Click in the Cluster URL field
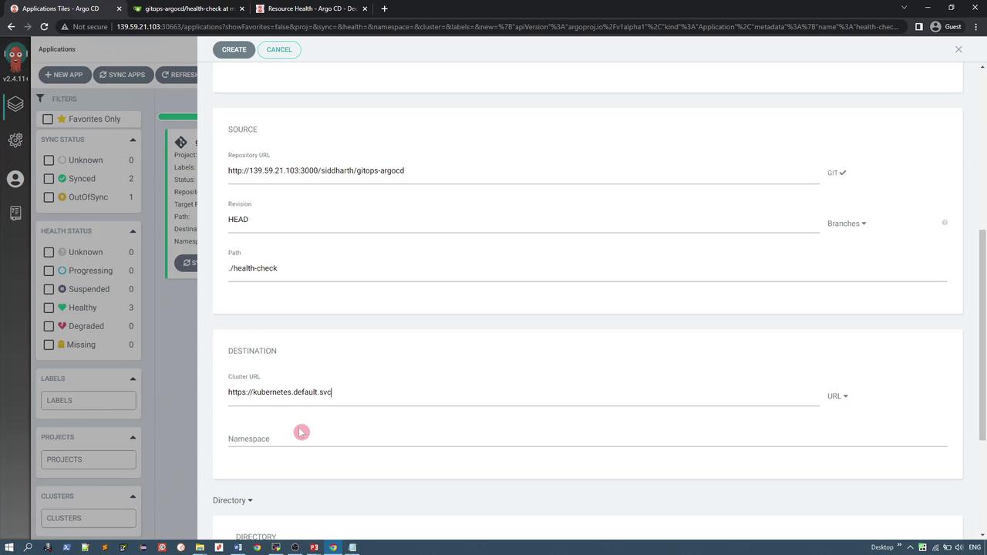Screen dimensions: 987x555 524,392
